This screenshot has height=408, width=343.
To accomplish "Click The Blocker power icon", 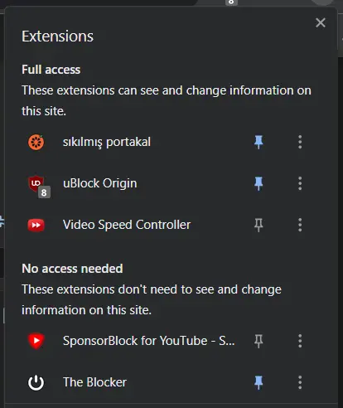I will click(x=36, y=382).
